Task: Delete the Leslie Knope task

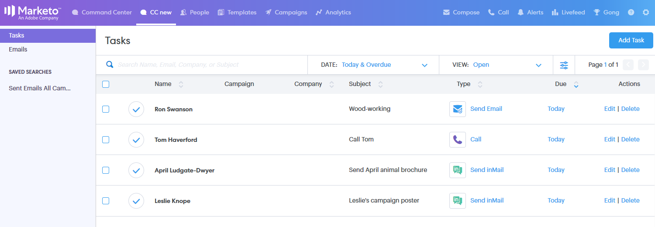Action: (x=630, y=200)
